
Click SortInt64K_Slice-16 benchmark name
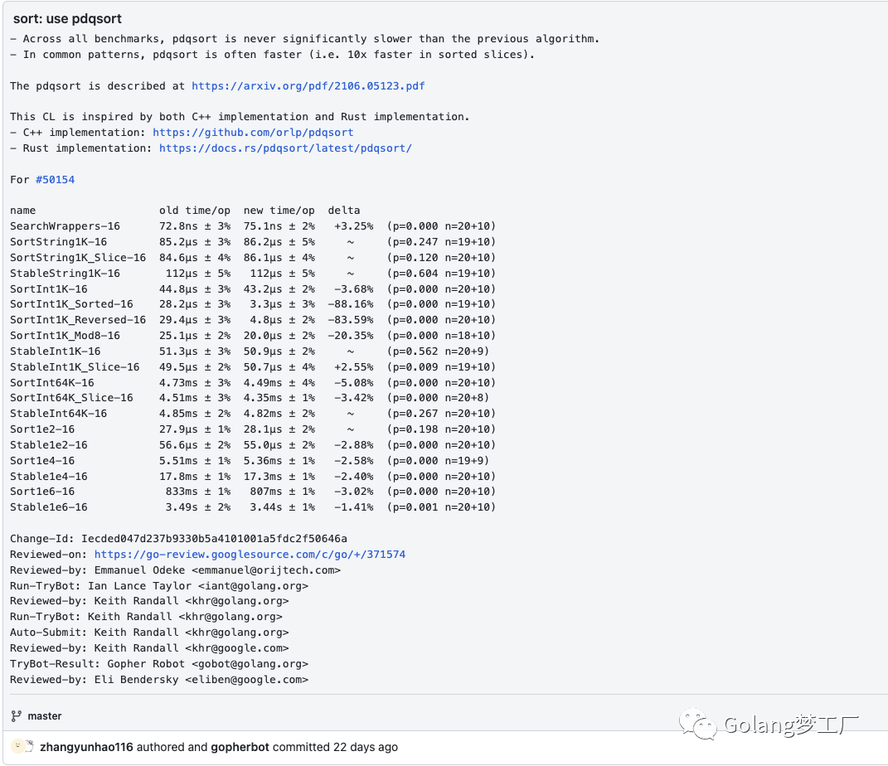click(x=71, y=397)
